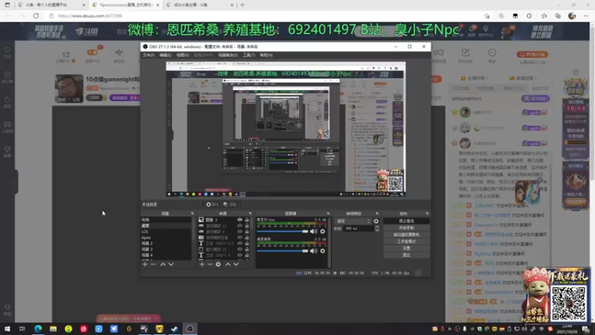Open new browser tab with plus icon
Viewport: 595px width, 335px height.
coord(242,5)
